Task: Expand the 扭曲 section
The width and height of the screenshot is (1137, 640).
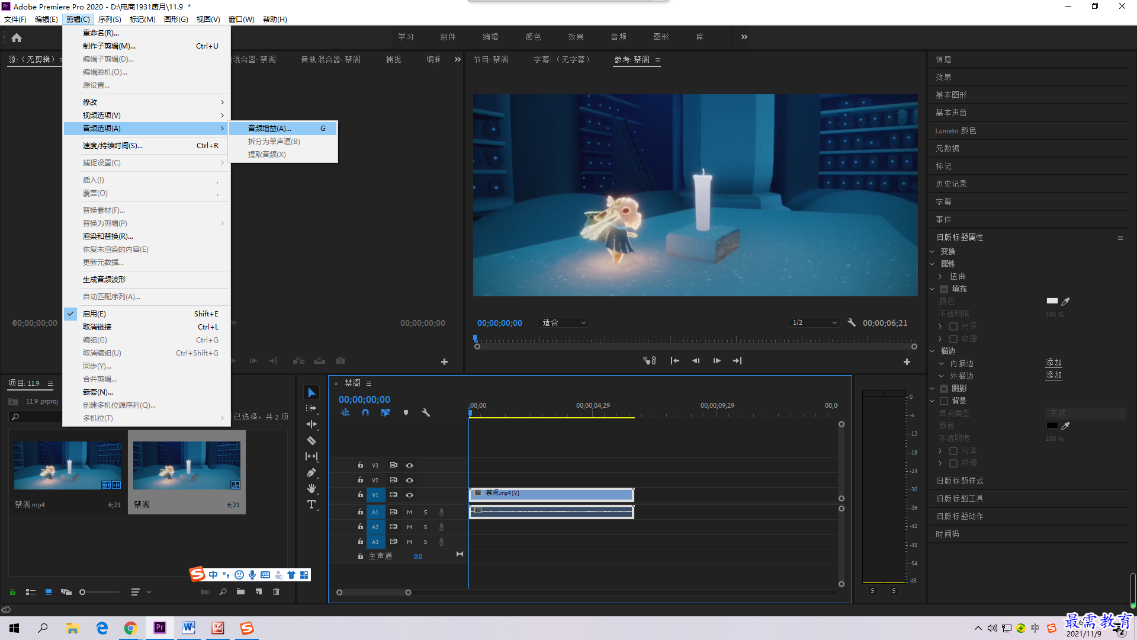Action: (940, 277)
